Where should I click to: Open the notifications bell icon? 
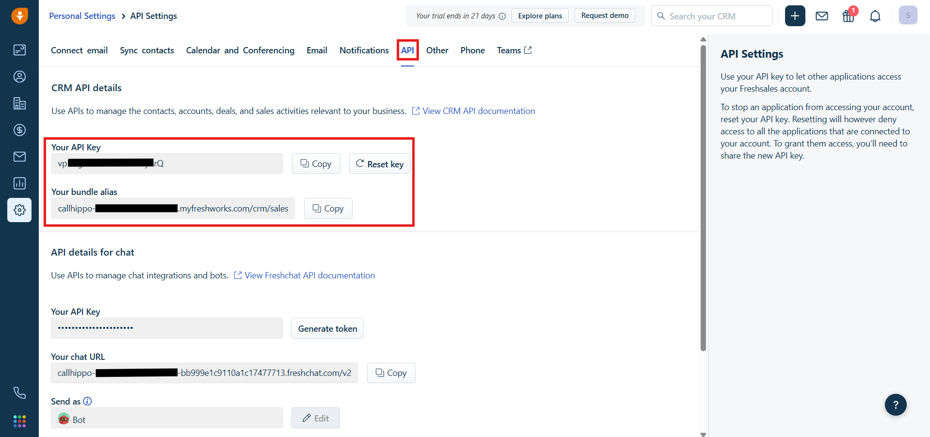click(x=875, y=16)
